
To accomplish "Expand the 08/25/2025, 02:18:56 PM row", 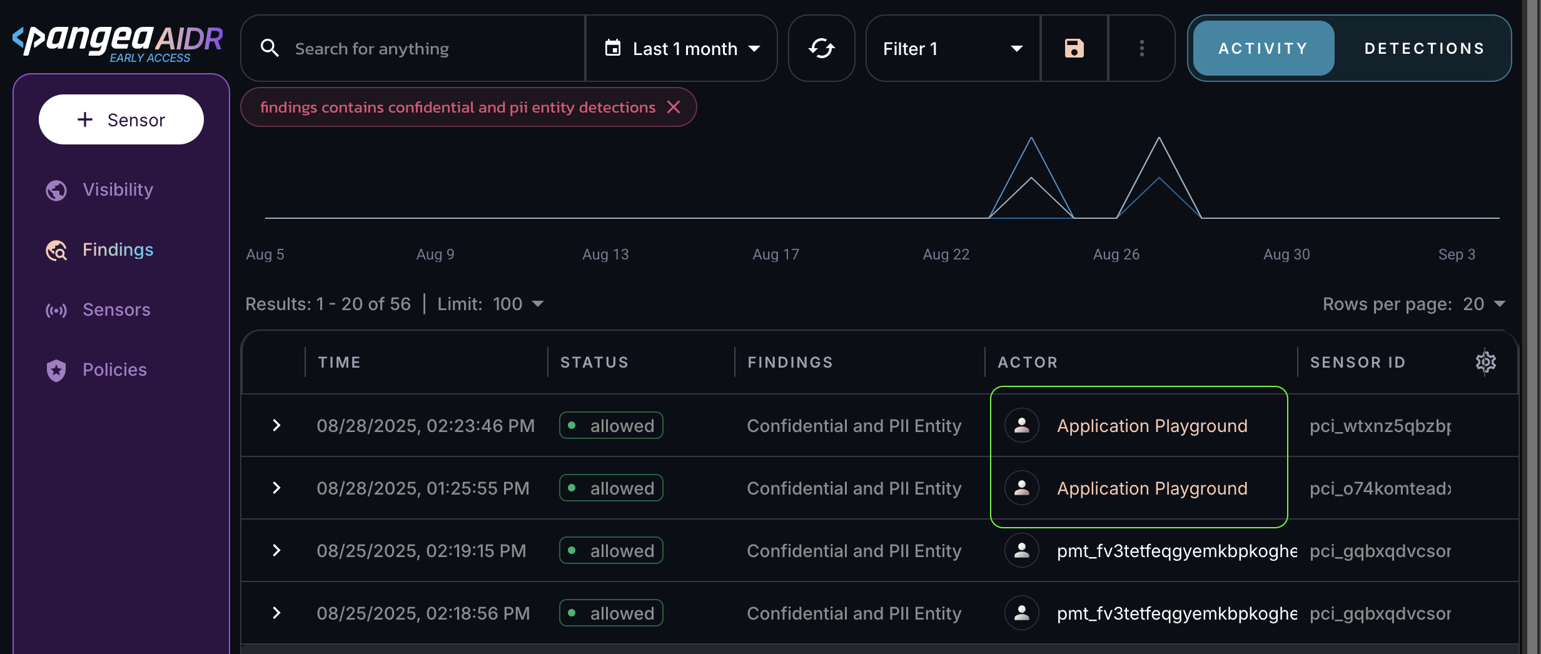I will coord(276,613).
